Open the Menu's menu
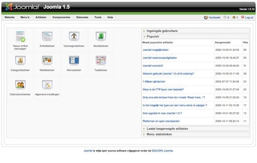Screen dimensions: 257x163 click(25, 17)
